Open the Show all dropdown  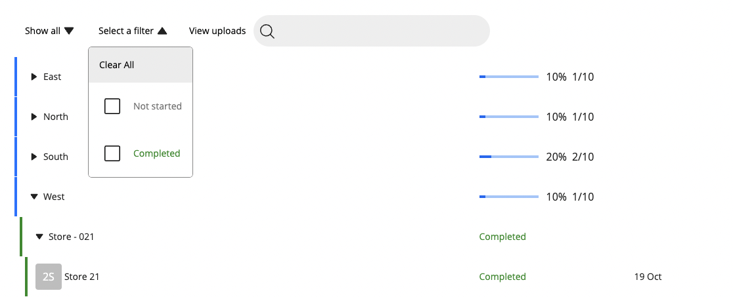pos(49,31)
